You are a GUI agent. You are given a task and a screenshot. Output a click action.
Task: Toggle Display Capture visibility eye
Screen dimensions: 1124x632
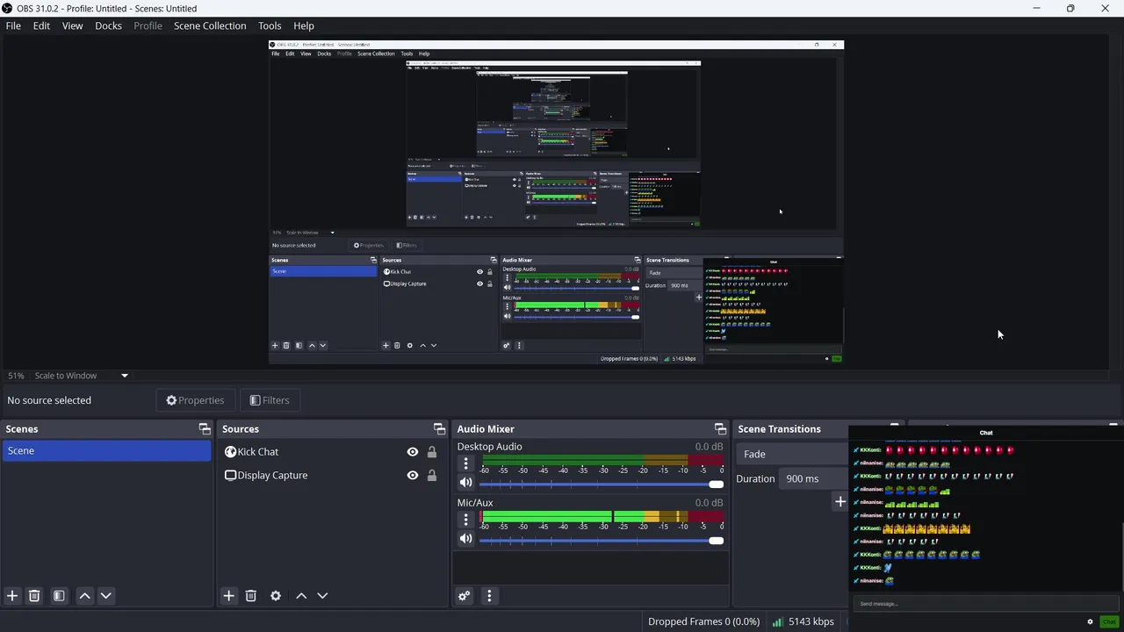click(413, 475)
